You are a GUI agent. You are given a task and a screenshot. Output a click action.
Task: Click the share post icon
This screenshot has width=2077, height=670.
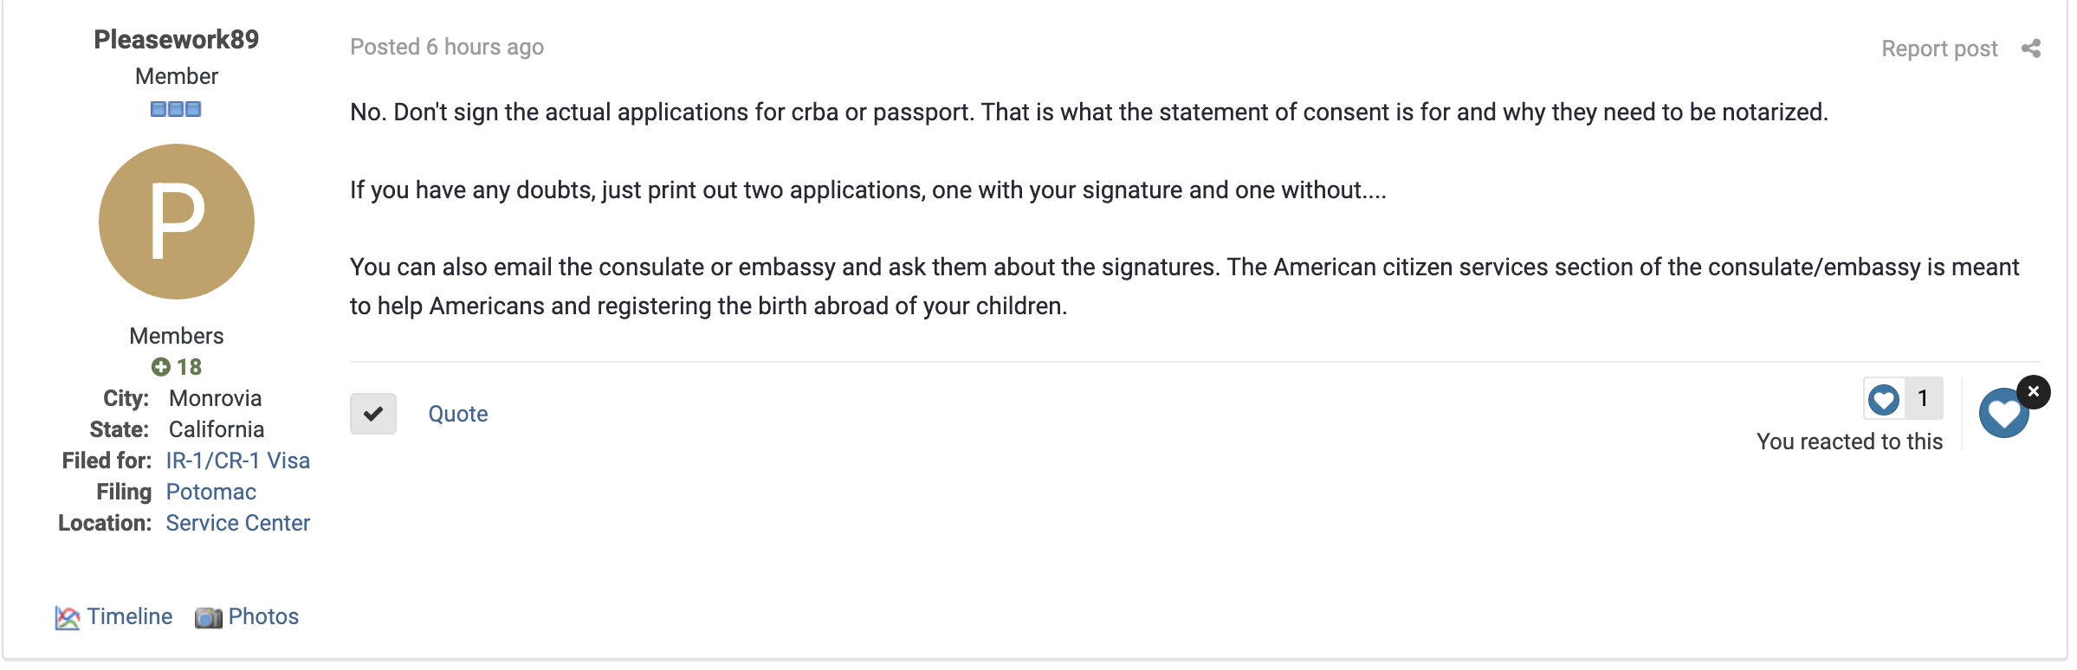pos(2030,48)
